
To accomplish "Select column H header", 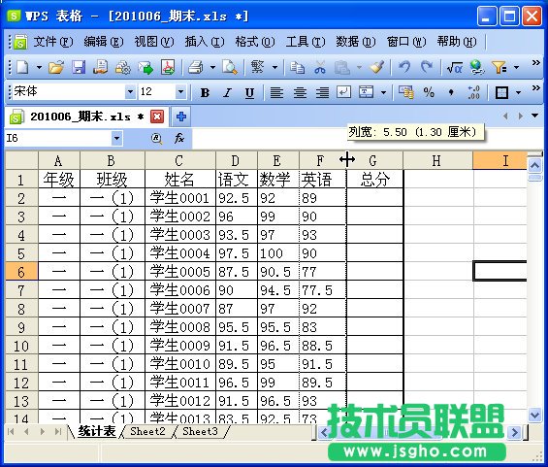I will pos(437,161).
